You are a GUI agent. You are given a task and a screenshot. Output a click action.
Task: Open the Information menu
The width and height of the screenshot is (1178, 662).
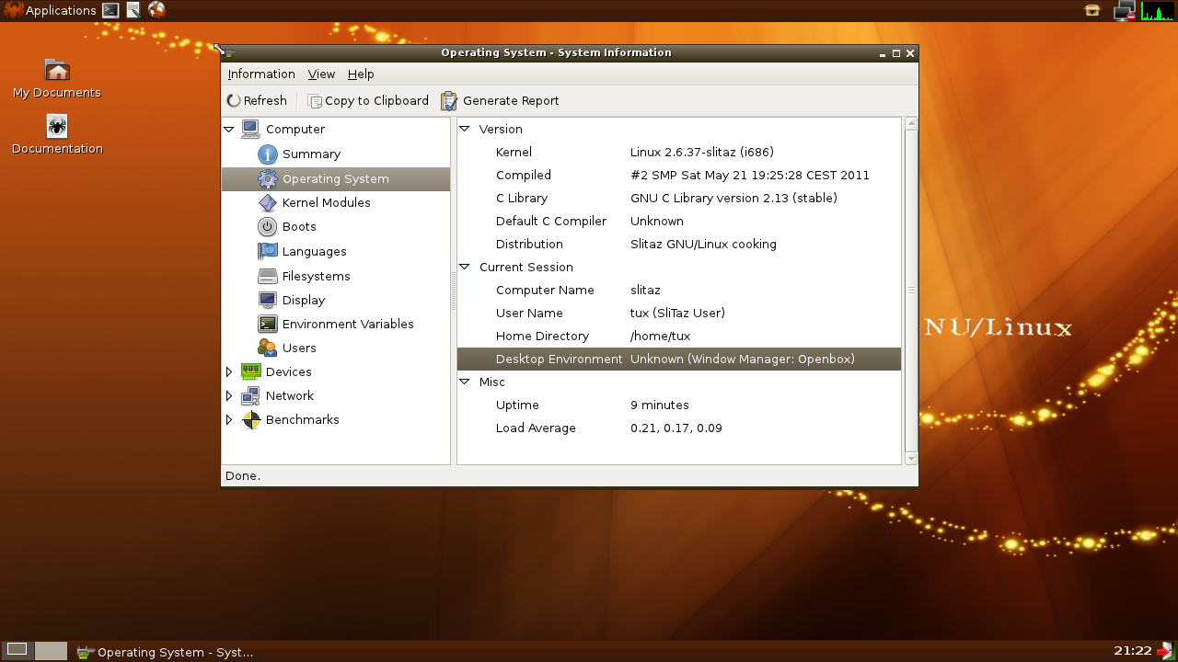click(x=261, y=74)
